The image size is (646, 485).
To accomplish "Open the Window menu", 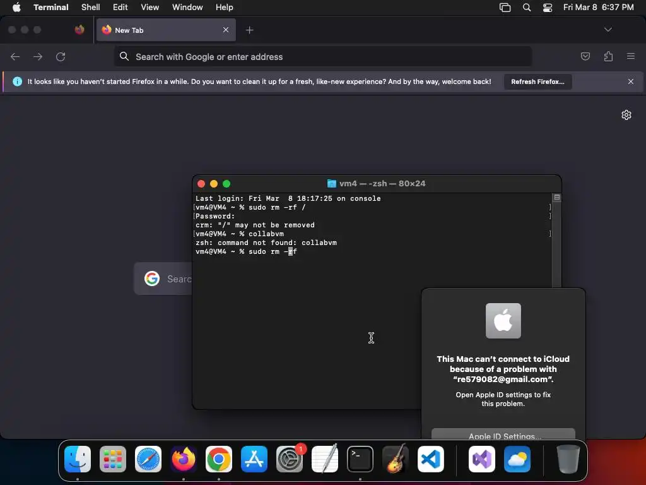I will (x=187, y=7).
